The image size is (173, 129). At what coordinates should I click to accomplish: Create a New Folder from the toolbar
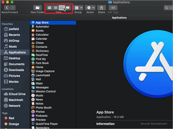point(38,8)
